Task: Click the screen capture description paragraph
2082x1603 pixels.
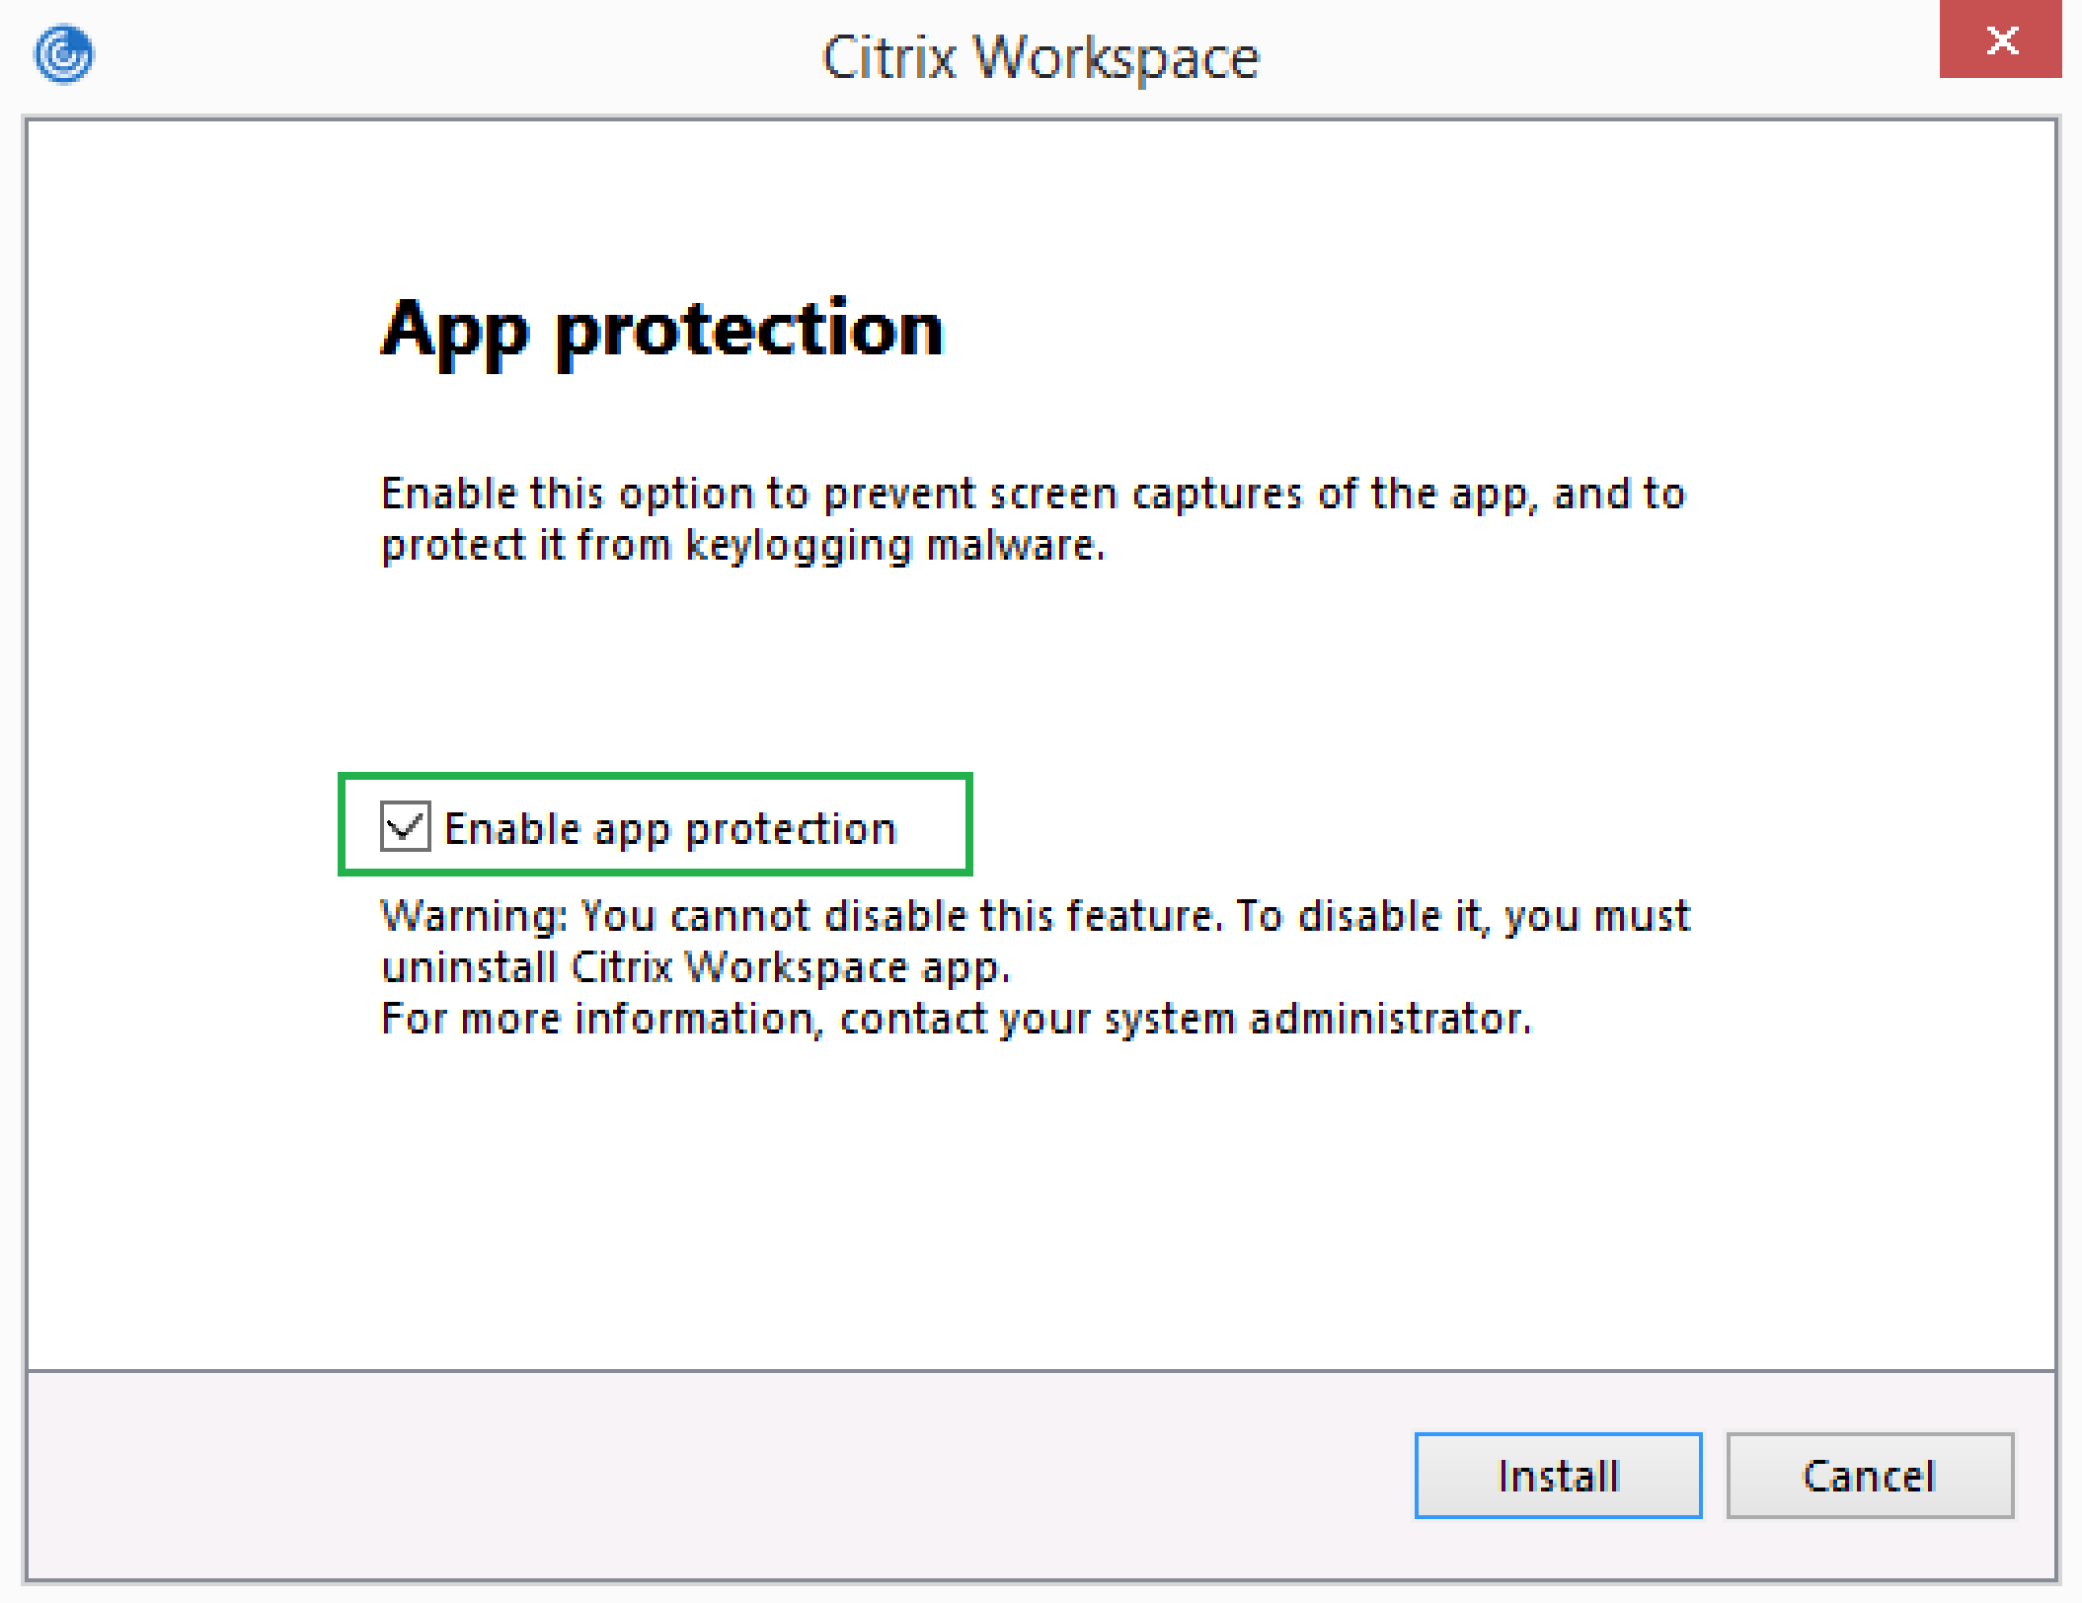Action: pyautogui.click(x=1033, y=518)
